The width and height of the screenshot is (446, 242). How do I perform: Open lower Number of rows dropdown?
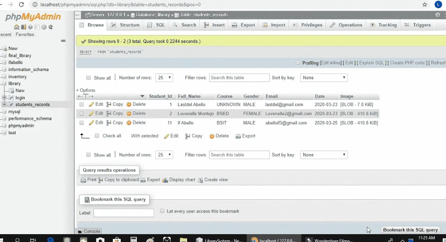(x=164, y=155)
